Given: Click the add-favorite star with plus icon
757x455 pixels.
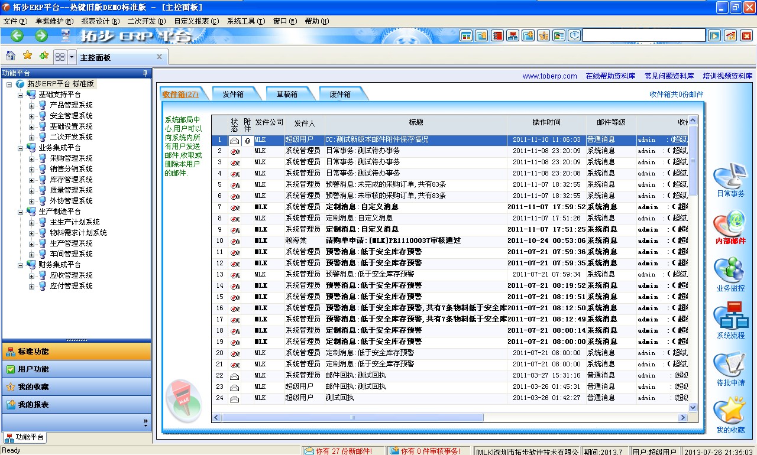Looking at the screenshot, I should pyautogui.click(x=44, y=56).
